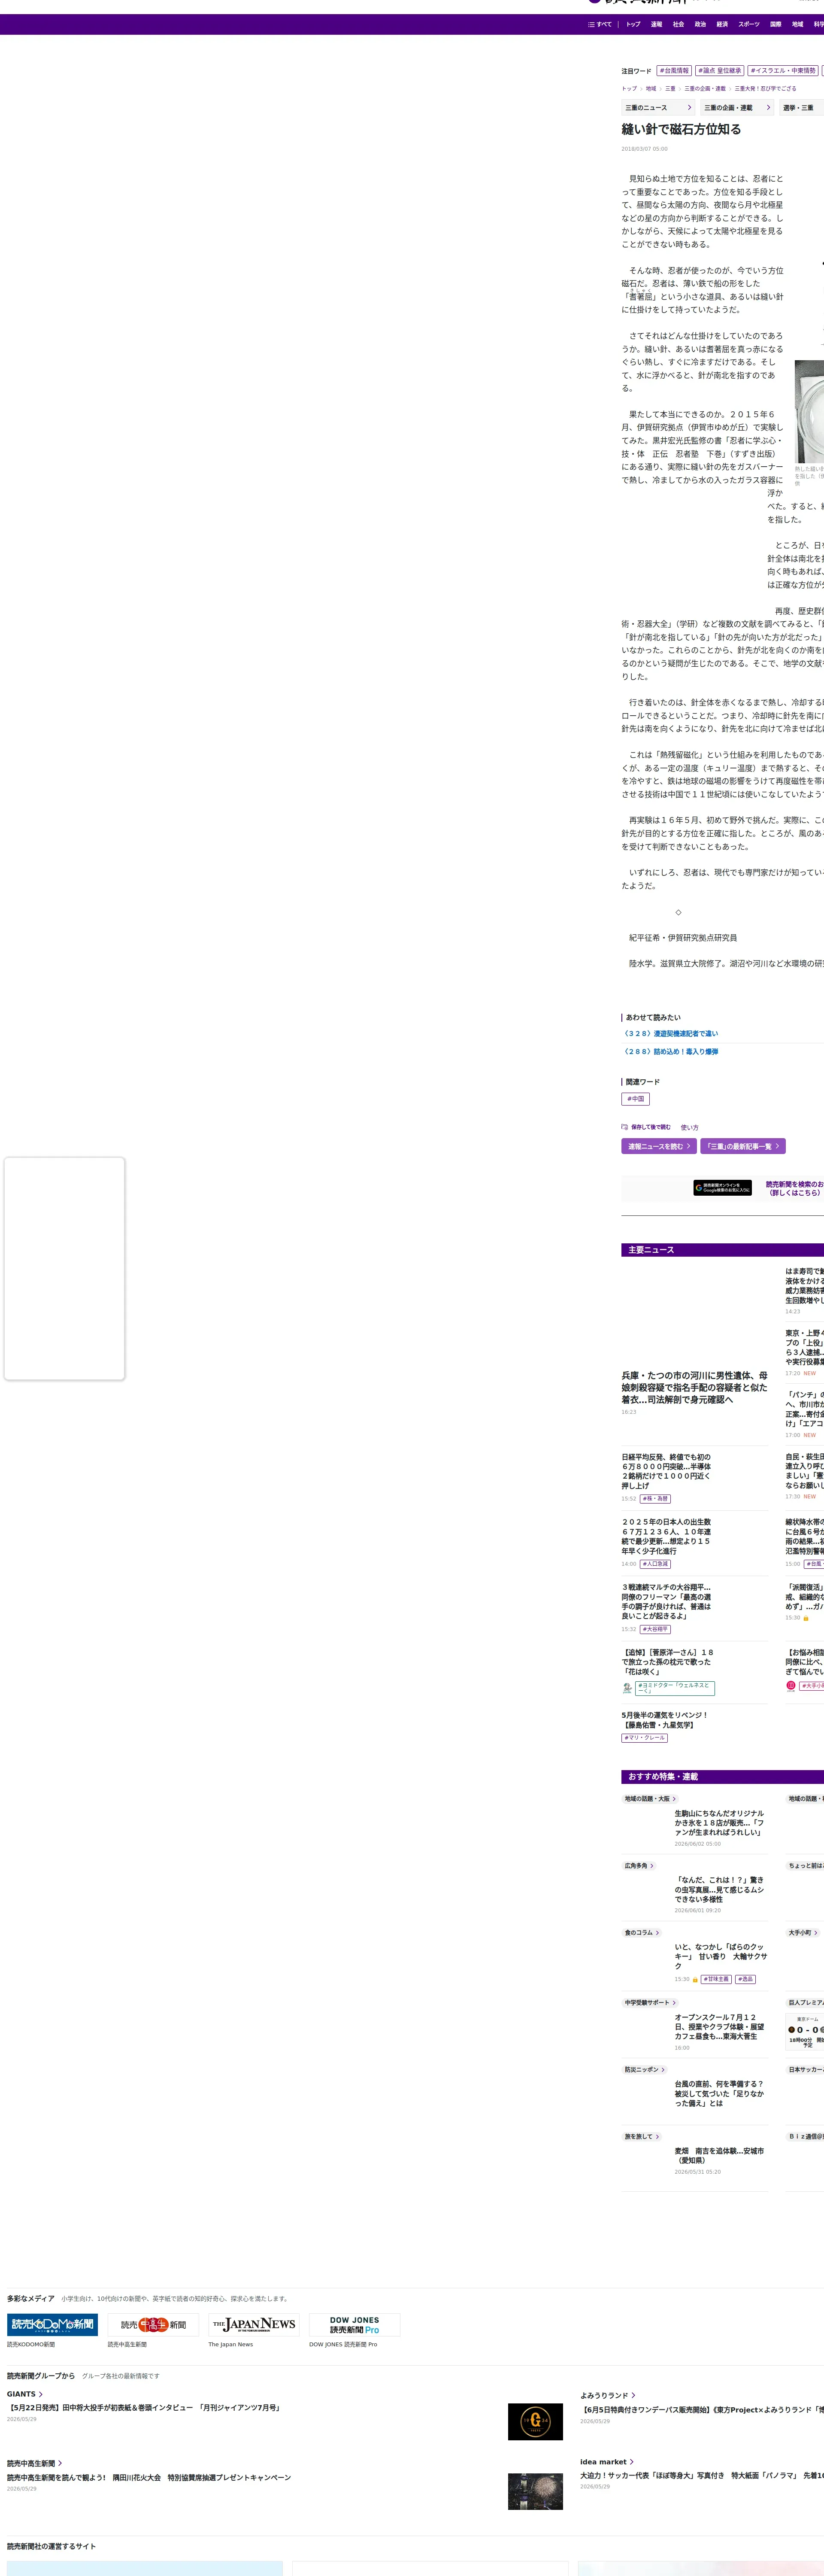This screenshot has height=2576, width=824.
Task: Click 三重大発！忍び学でござる breadcrumb
Action: click(x=766, y=89)
